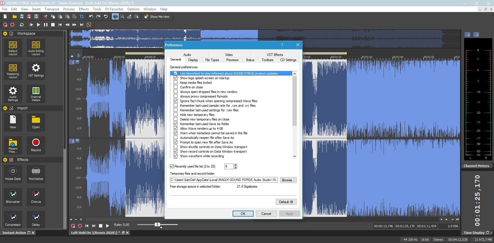Enable Always proxy compressed formats
This screenshot has width=494, height=243.
[x=175, y=96]
